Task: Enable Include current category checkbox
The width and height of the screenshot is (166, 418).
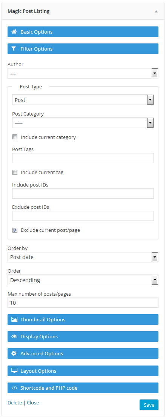Action: coord(15,137)
